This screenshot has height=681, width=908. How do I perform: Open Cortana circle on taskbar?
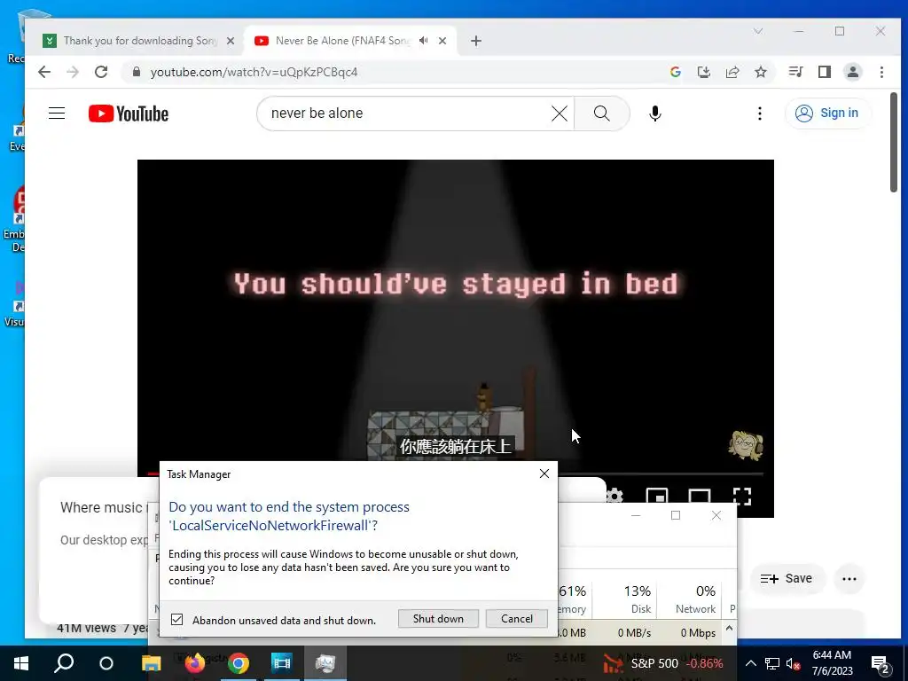[x=106, y=663]
